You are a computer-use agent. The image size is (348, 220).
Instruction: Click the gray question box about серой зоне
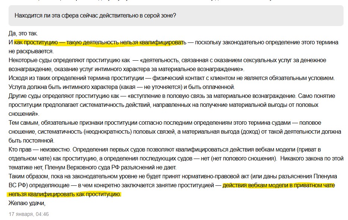point(176,16)
